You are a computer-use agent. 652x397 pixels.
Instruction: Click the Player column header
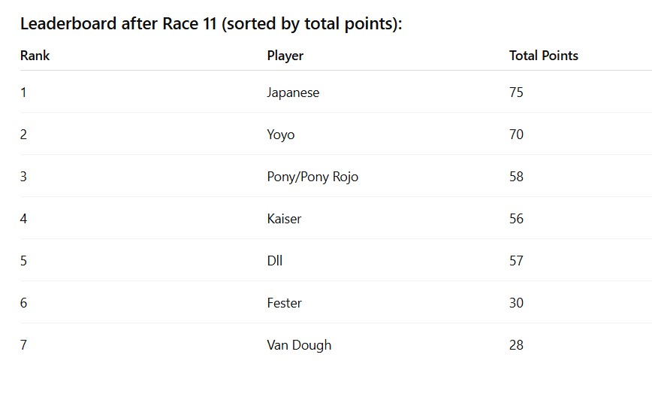(x=285, y=56)
